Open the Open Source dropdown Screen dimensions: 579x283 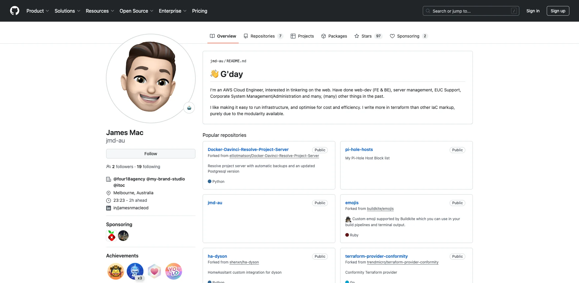[x=136, y=11]
